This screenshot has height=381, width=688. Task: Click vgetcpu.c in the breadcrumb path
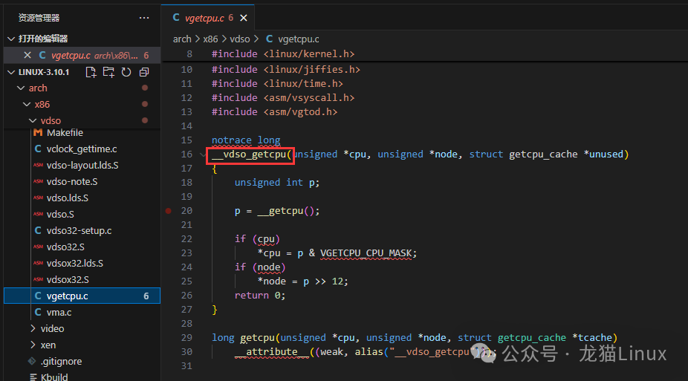(299, 39)
